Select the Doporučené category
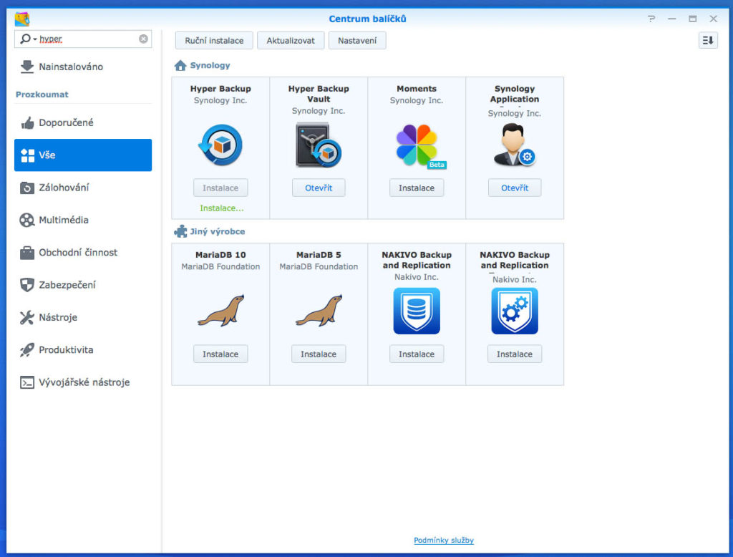 coord(83,122)
